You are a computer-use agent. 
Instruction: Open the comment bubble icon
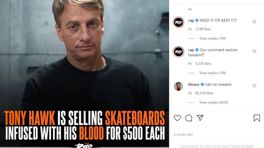point(189,118)
